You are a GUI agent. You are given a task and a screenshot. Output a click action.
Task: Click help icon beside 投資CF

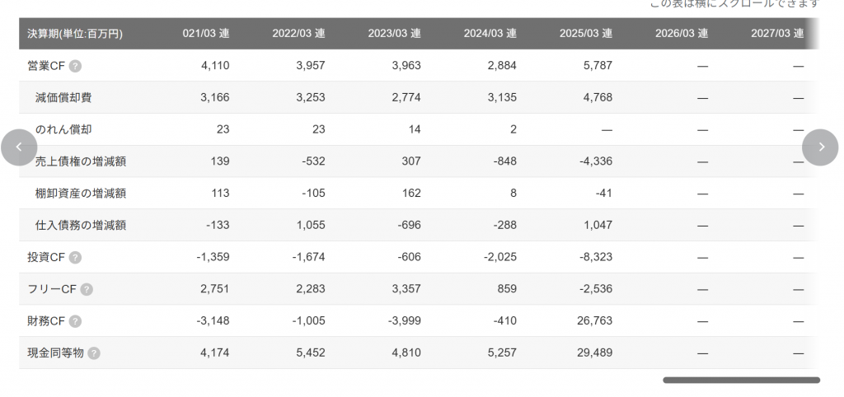75,257
